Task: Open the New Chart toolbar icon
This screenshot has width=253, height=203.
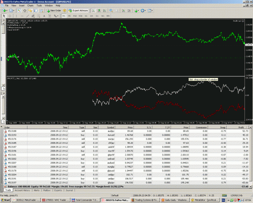Action: tap(4, 11)
